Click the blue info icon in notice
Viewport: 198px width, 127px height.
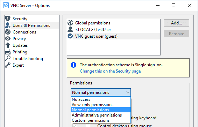pyautogui.click(x=73, y=65)
